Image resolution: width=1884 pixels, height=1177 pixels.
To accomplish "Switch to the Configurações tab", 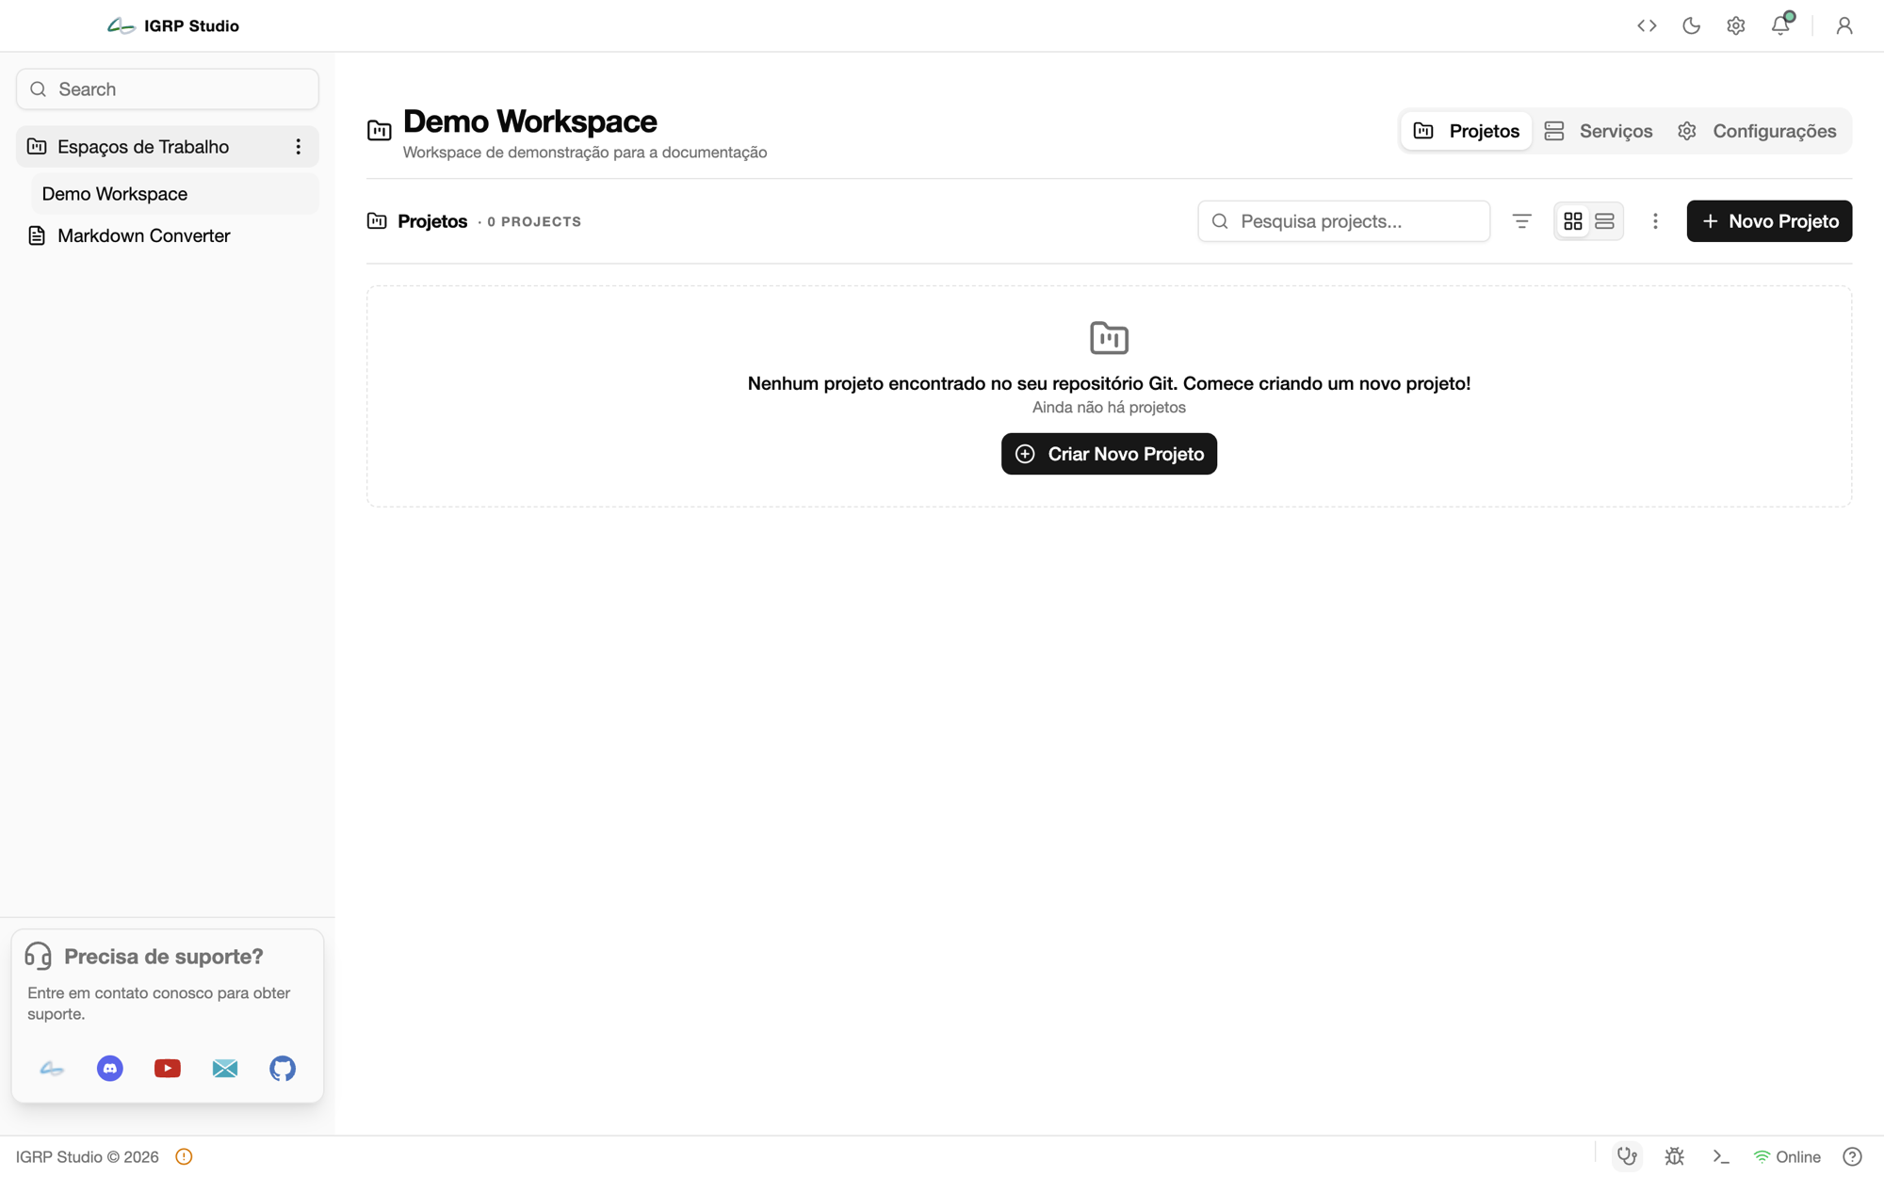I will pyautogui.click(x=1758, y=131).
